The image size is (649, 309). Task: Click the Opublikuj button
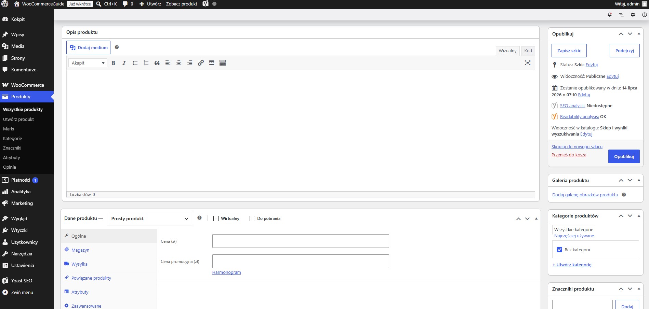tap(624, 156)
